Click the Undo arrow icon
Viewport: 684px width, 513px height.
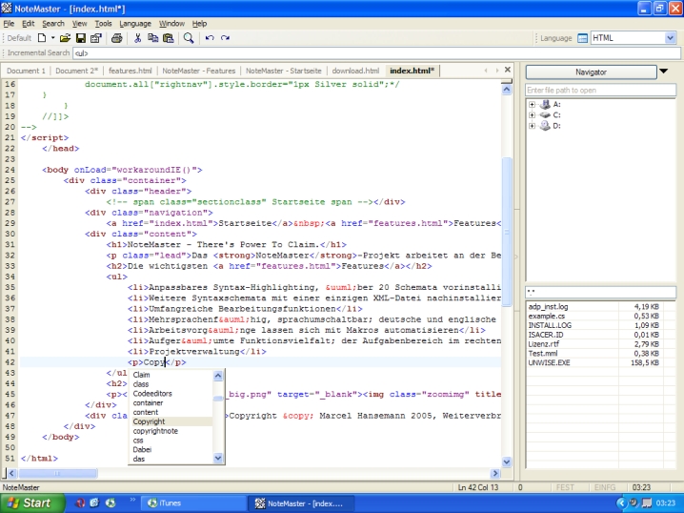point(210,38)
